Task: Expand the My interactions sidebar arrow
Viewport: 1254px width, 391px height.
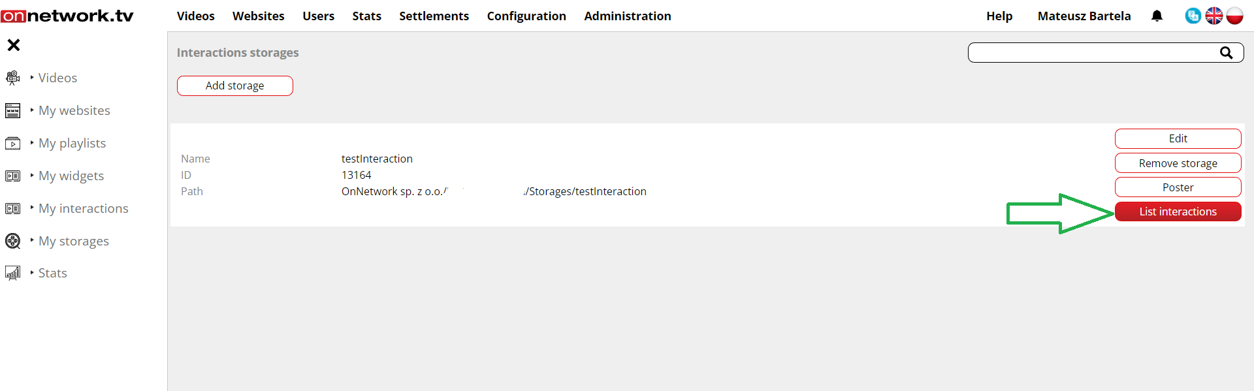Action: (x=32, y=208)
